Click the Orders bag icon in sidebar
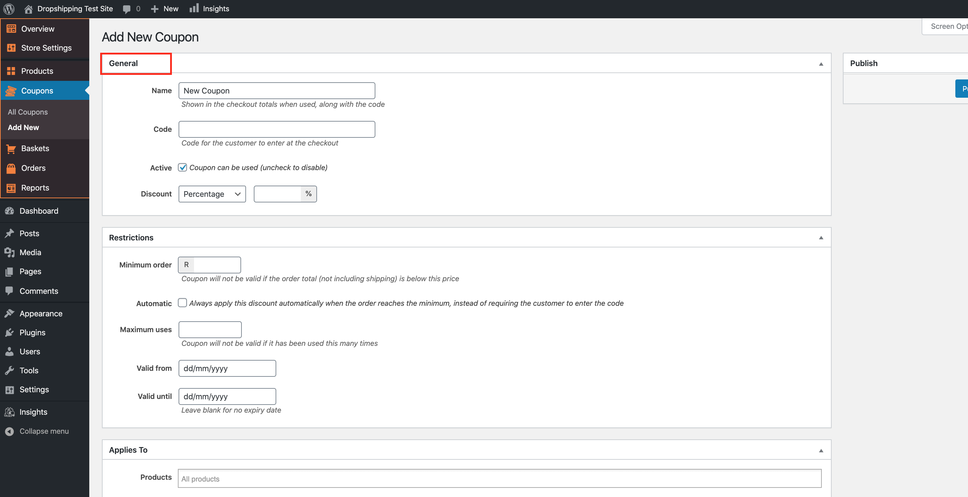 coord(11,168)
